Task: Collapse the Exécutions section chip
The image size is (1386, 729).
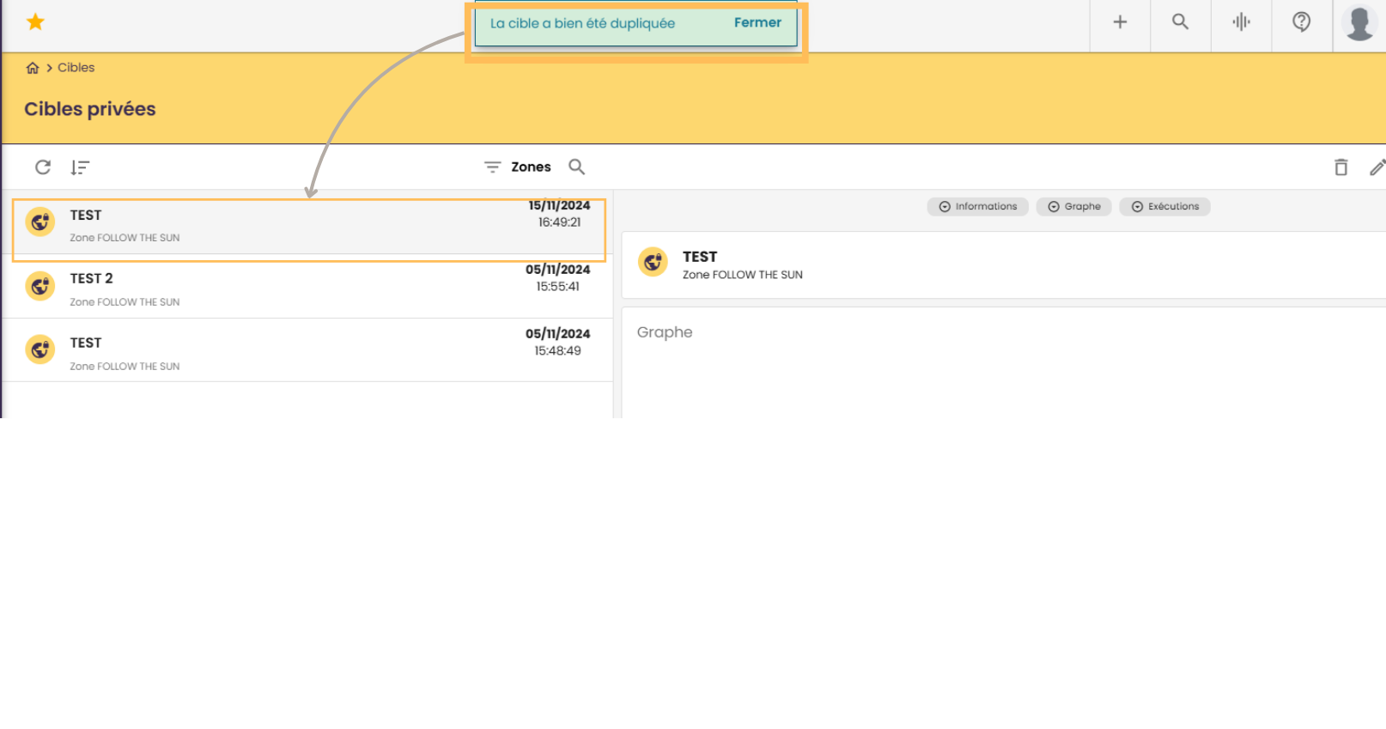Action: click(x=1164, y=207)
